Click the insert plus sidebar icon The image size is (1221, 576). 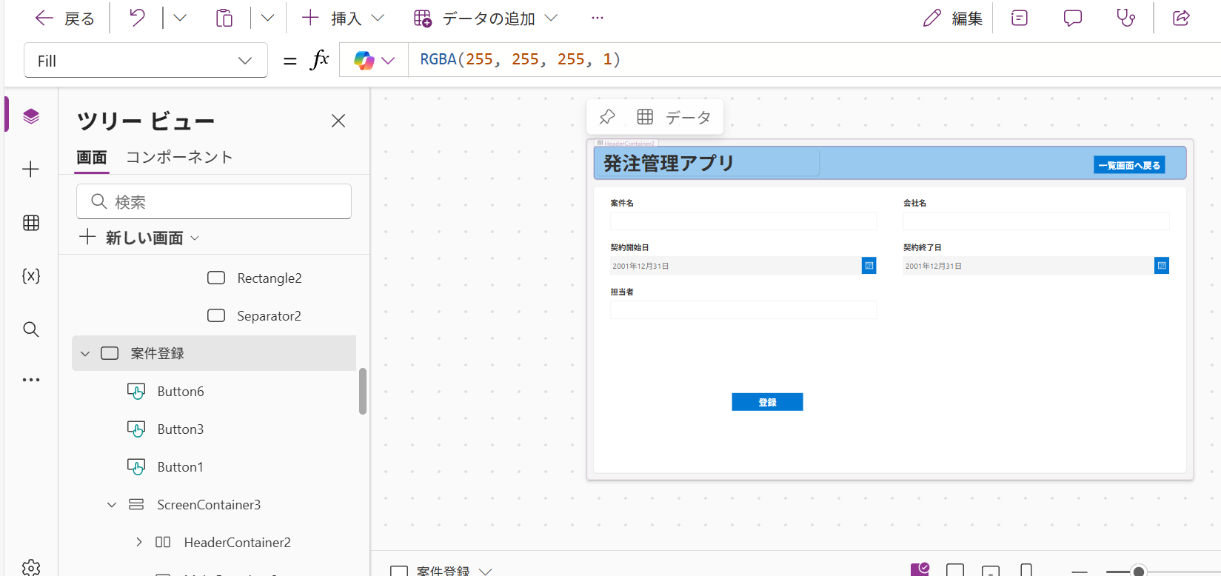pos(31,170)
